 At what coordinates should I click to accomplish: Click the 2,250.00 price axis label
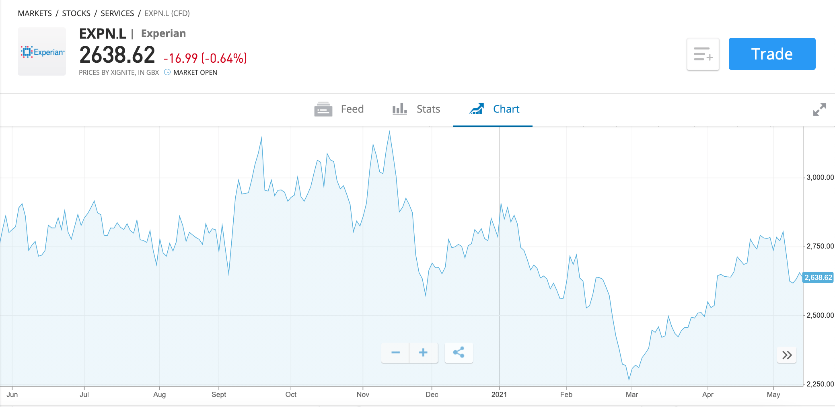coord(820,384)
